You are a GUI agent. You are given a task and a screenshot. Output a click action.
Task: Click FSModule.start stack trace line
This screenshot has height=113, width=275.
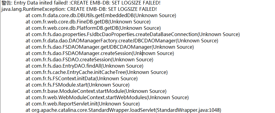click(x=78, y=85)
